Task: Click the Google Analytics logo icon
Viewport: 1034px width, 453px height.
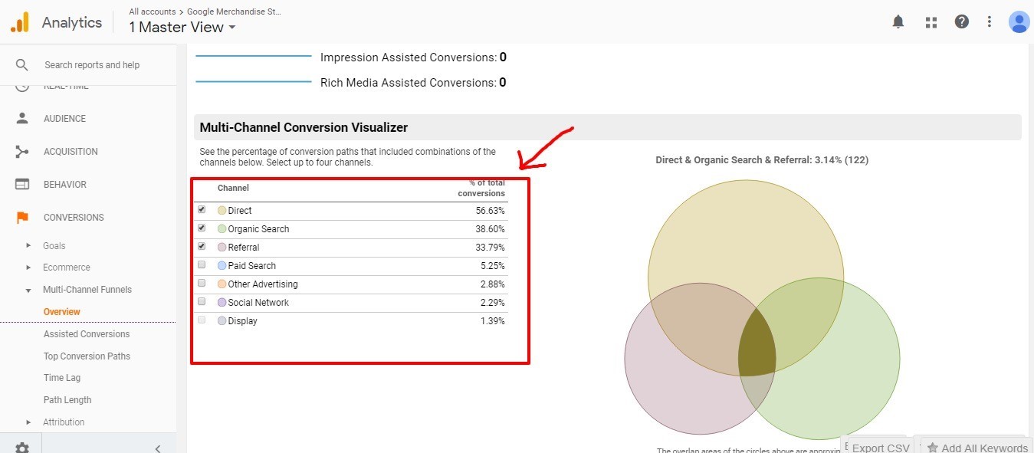Action: [x=19, y=22]
